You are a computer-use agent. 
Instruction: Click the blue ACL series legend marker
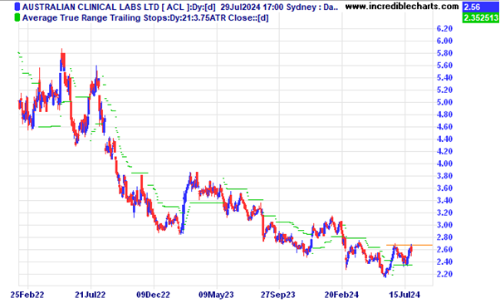click(17, 7)
